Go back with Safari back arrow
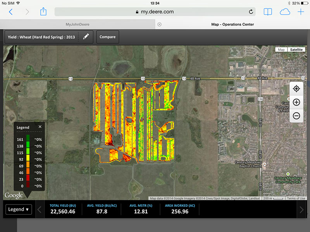Screen dimensions: 310x232 (10, 12)
